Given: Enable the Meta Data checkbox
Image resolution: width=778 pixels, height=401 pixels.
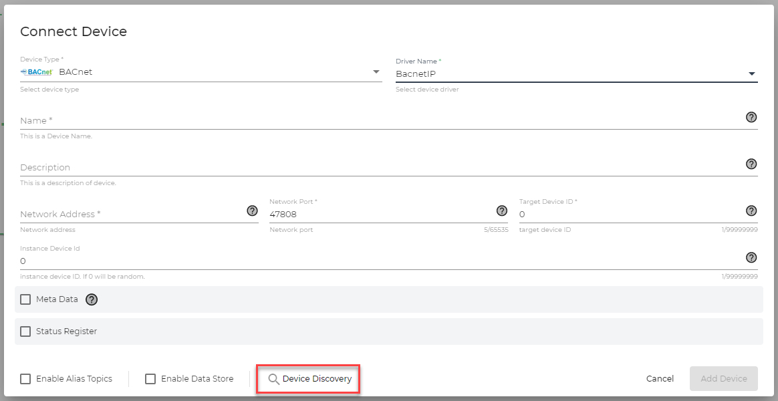Looking at the screenshot, I should 25,299.
